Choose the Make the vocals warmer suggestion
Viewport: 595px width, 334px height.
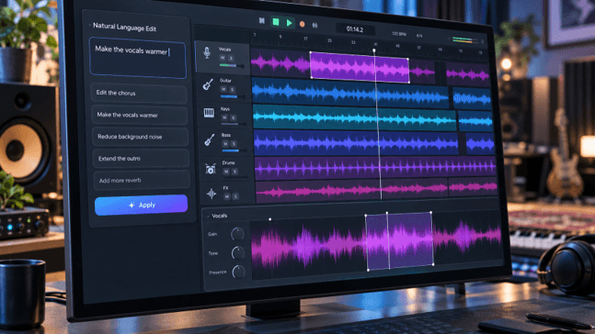(x=140, y=115)
